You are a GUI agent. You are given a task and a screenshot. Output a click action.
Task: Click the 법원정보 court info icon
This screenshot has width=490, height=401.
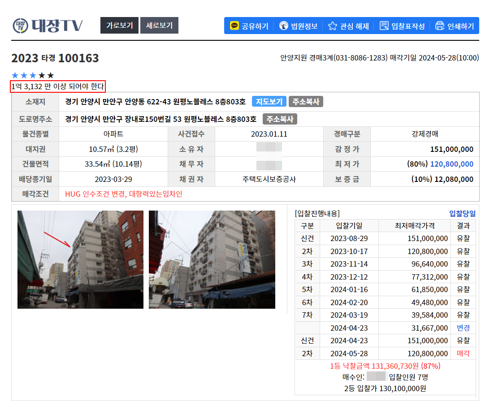283,26
